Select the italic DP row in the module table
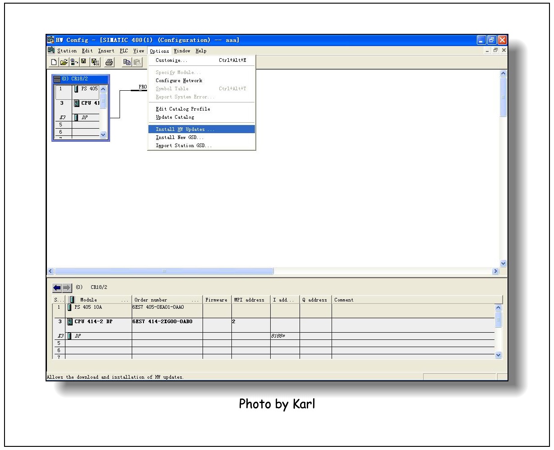 (274, 336)
